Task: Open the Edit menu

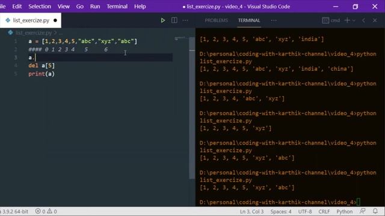Action: click(x=17, y=7)
